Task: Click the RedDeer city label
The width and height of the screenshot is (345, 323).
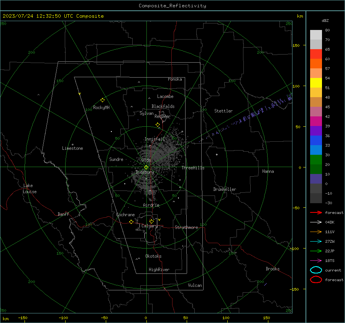Action: [163, 116]
